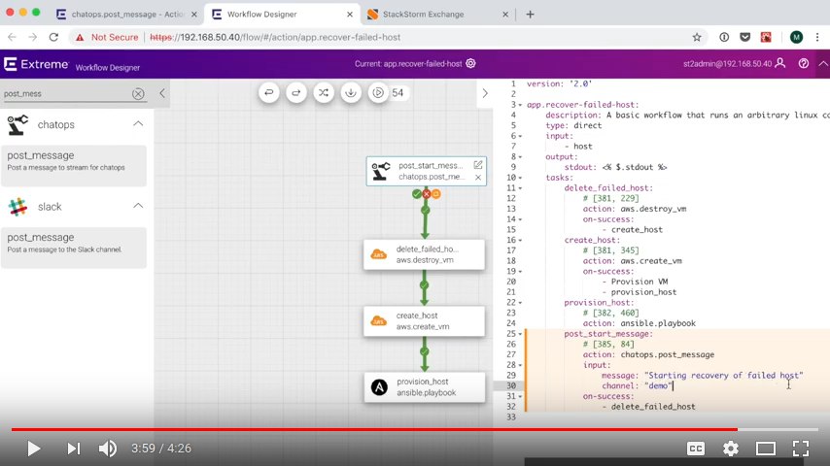
Task: Click the slack logo pack icon
Action: (18, 207)
